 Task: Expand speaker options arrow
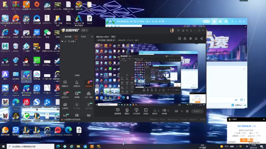(168, 111)
